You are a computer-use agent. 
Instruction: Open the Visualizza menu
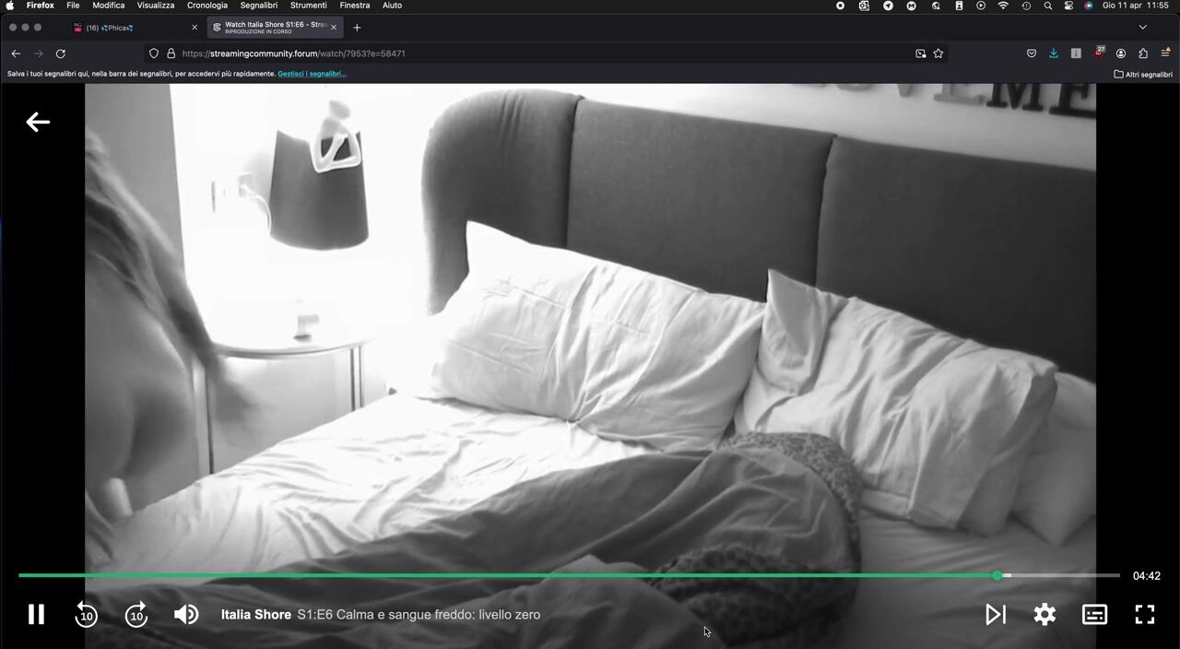coord(156,6)
